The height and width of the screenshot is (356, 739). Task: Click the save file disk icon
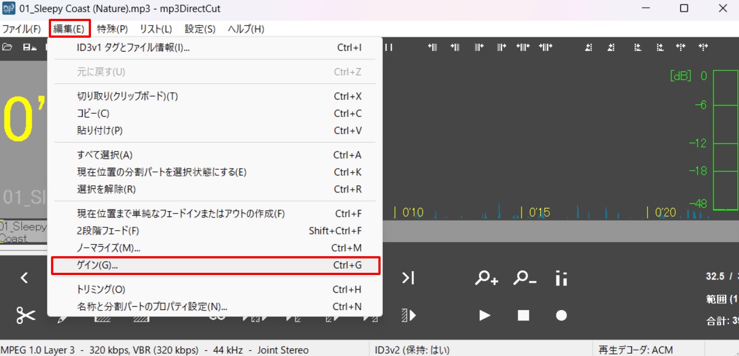(29, 47)
